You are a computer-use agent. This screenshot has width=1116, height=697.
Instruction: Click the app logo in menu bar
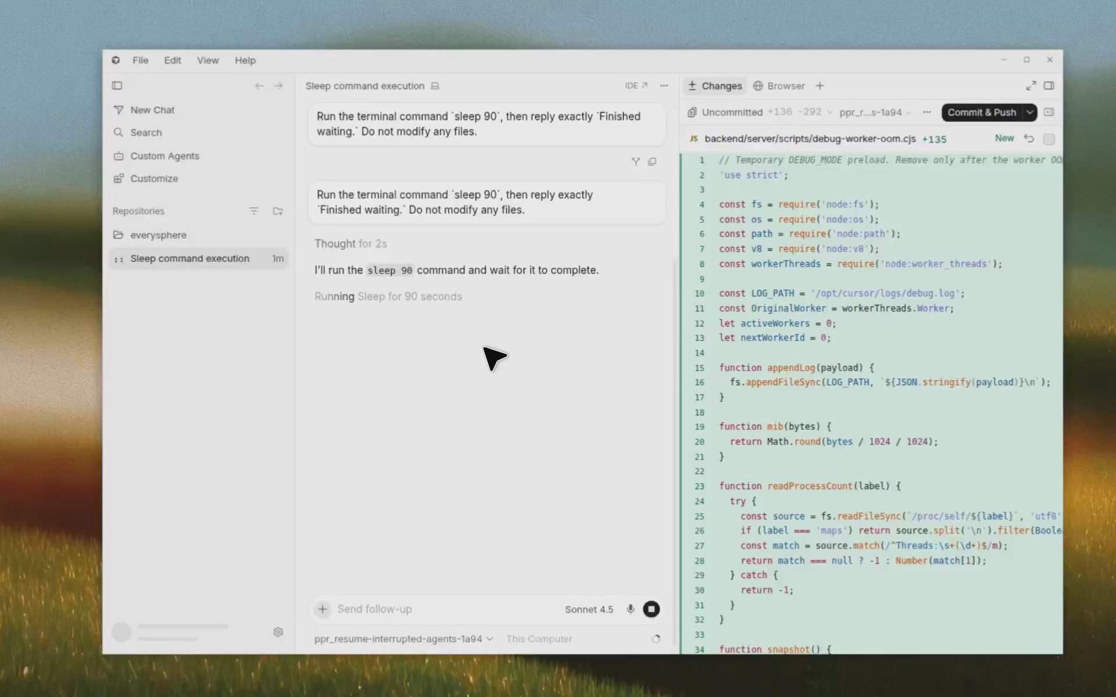[x=116, y=60]
